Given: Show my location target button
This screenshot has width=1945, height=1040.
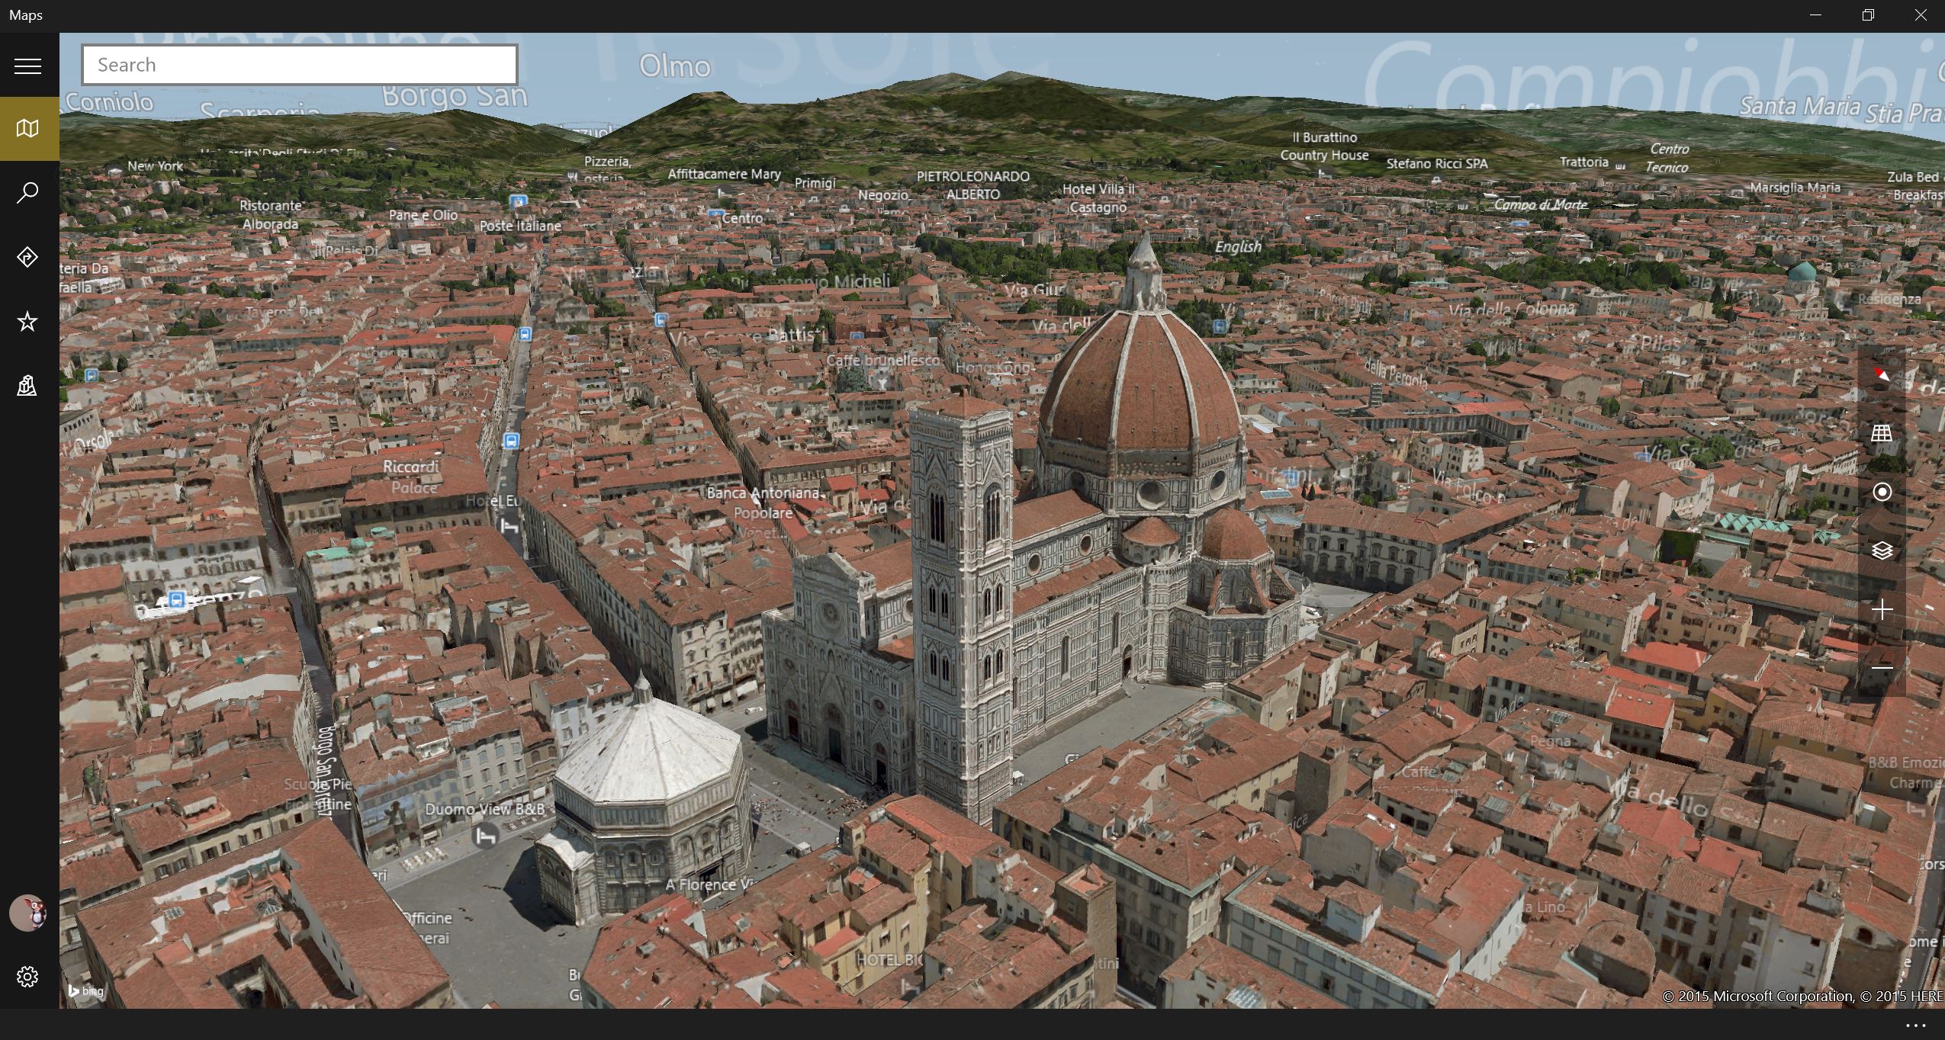Looking at the screenshot, I should pyautogui.click(x=1881, y=492).
